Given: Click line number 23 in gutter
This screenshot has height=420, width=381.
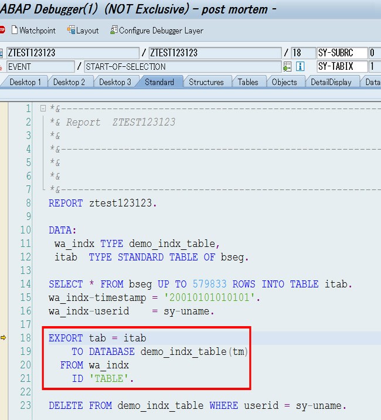Looking at the screenshot, I should click(26, 405).
